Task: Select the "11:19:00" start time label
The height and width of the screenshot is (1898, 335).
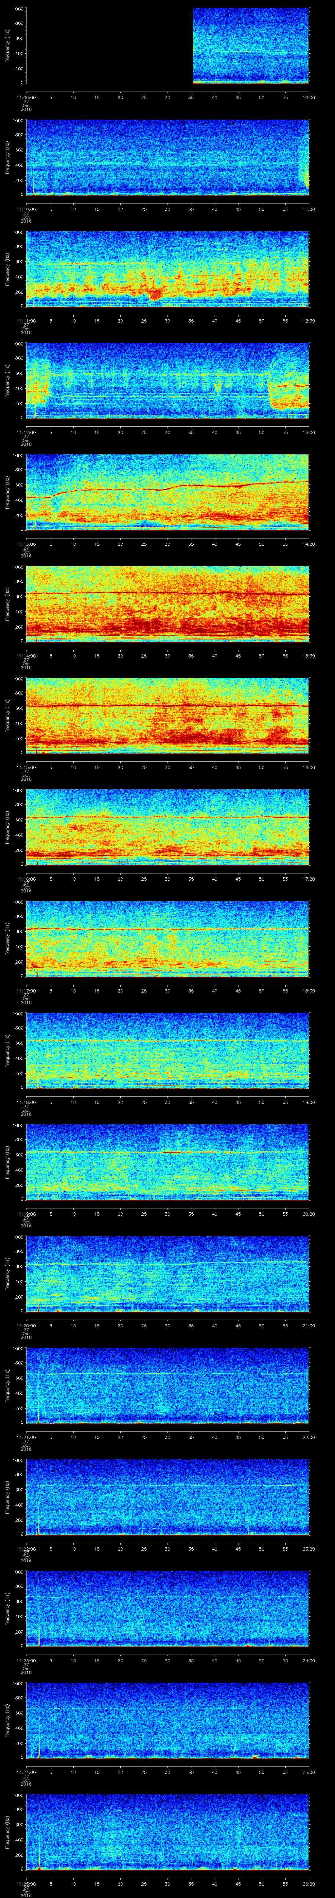Action: tap(26, 1214)
